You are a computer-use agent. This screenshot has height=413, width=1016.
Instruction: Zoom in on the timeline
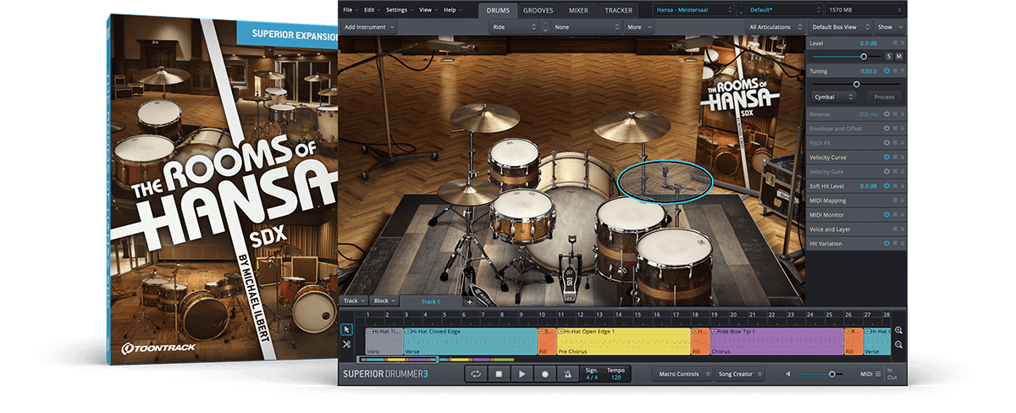pyautogui.click(x=898, y=331)
